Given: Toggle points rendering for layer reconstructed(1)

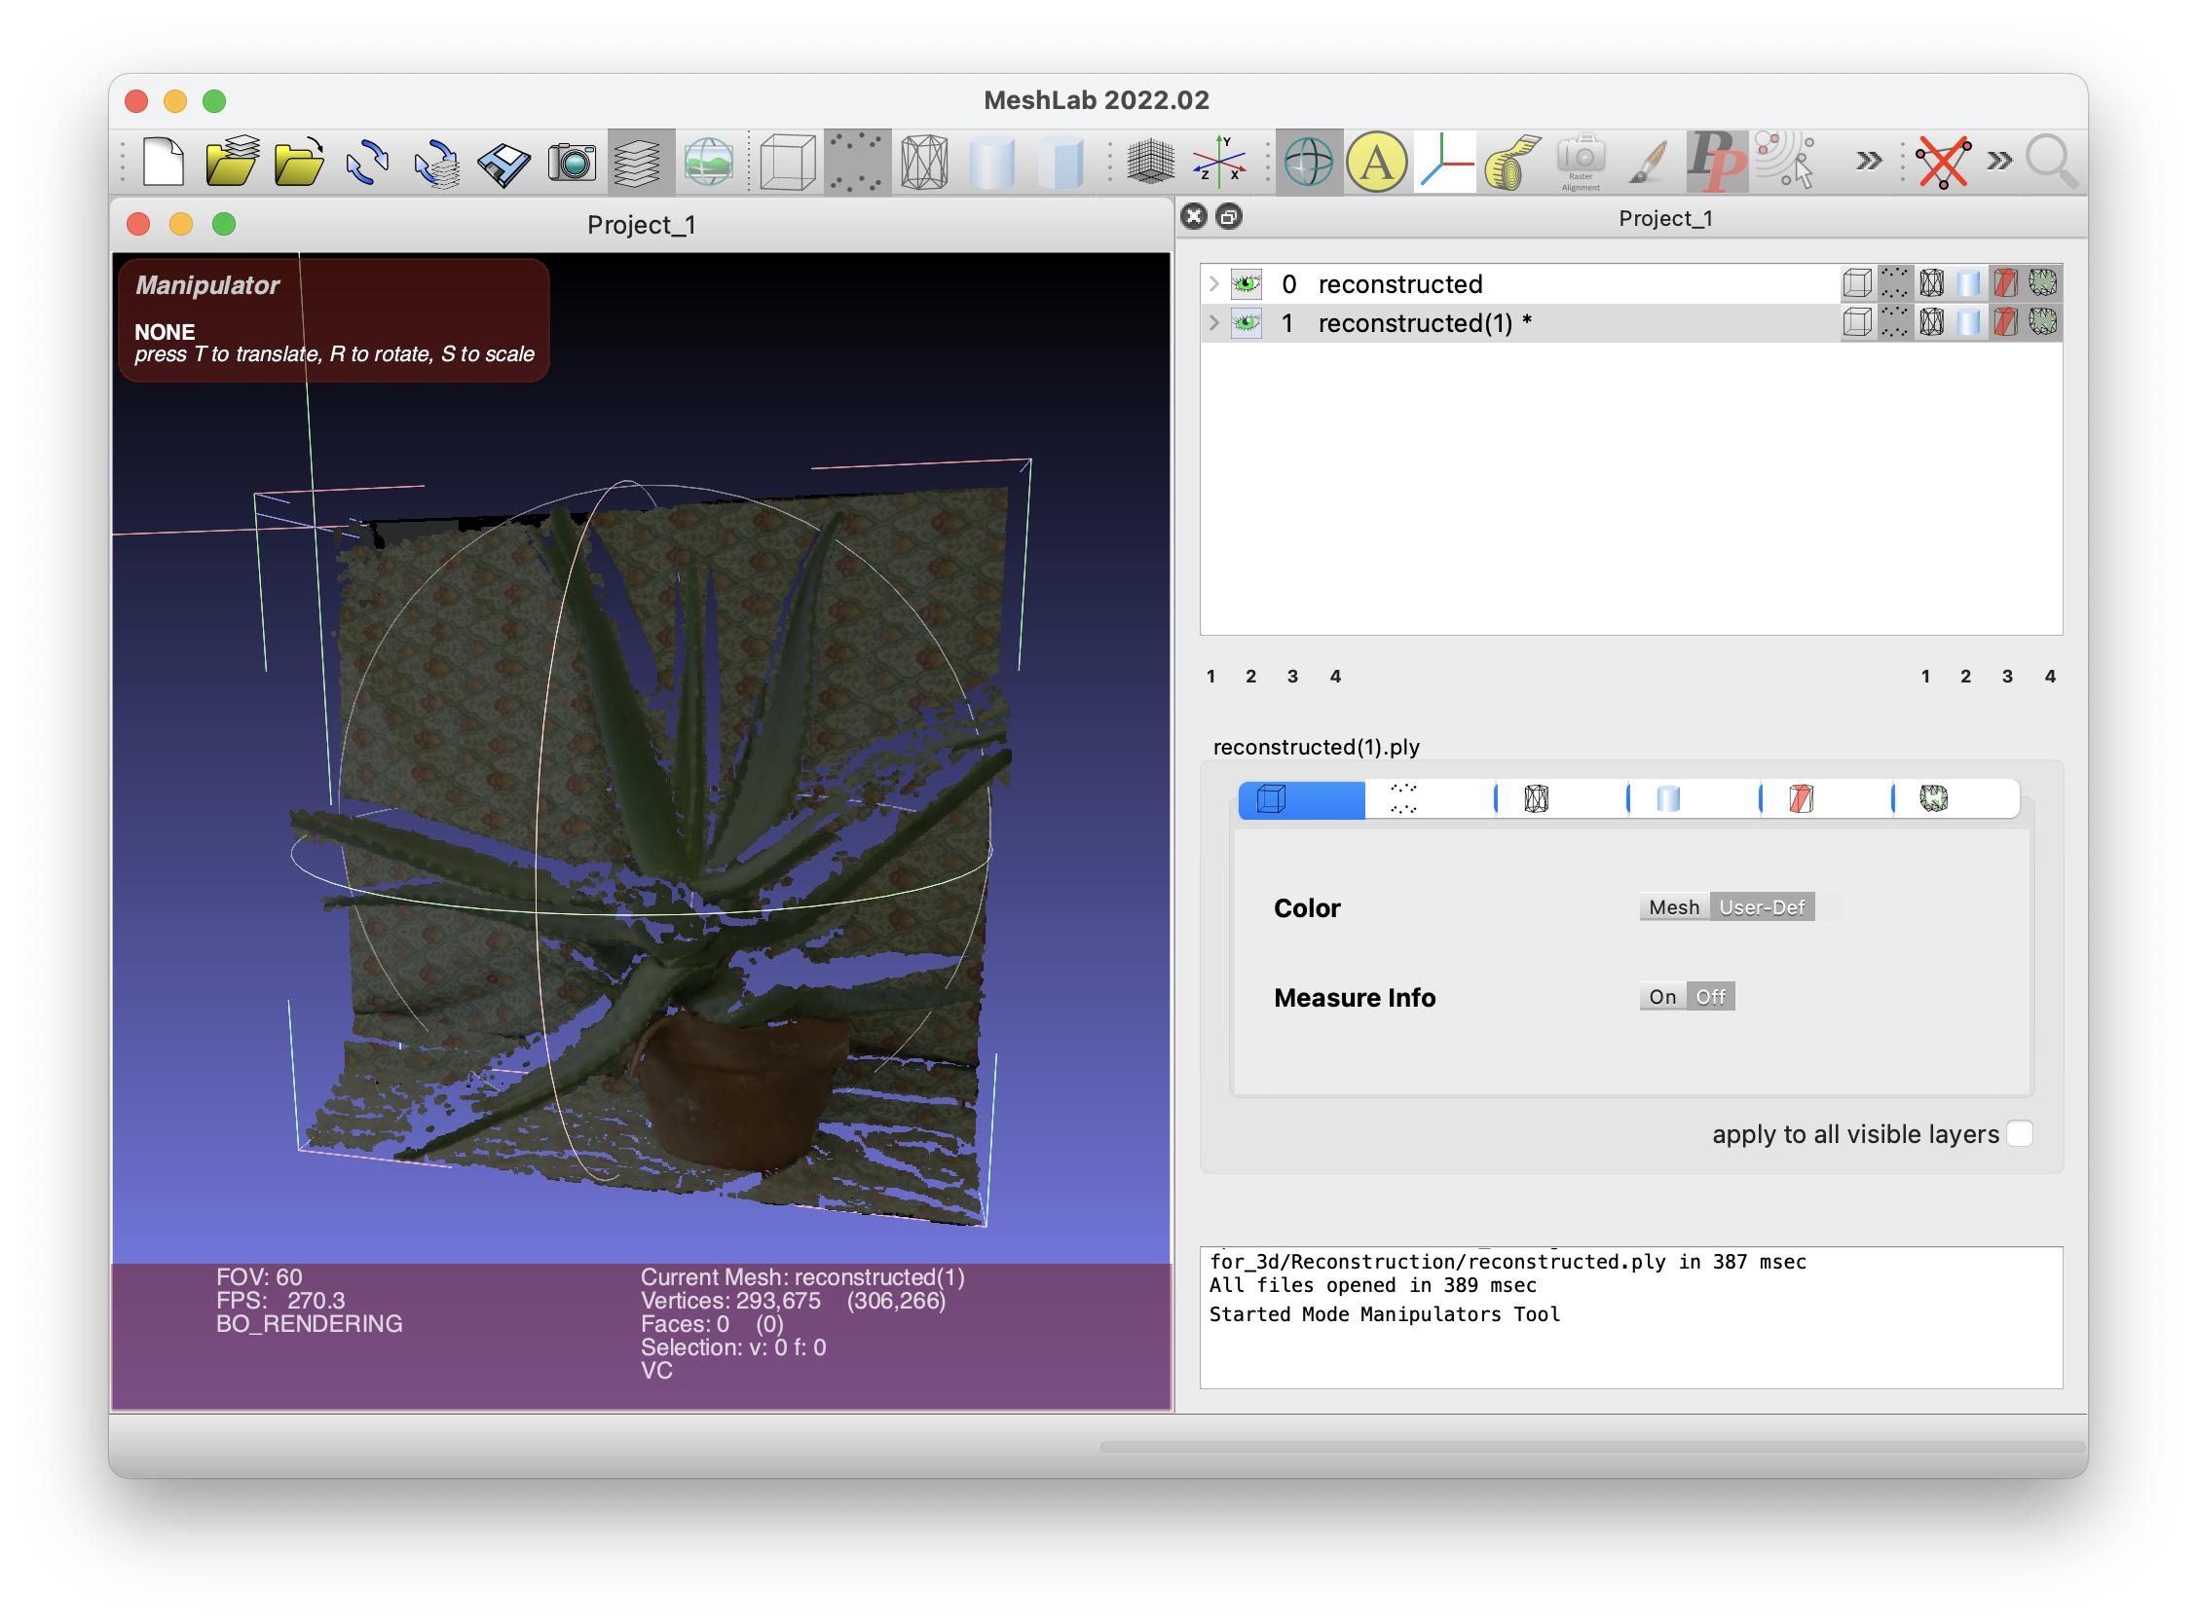Looking at the screenshot, I should 1894,322.
